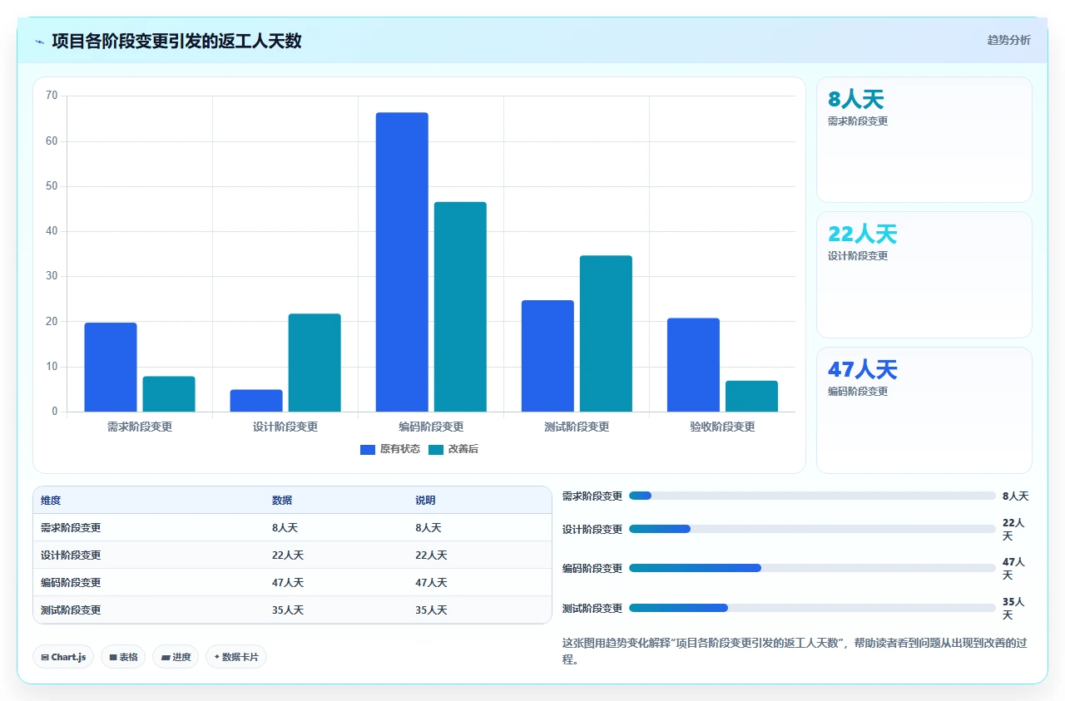Click the 70 y-axis tick label
This screenshot has width=1065, height=701.
click(52, 96)
